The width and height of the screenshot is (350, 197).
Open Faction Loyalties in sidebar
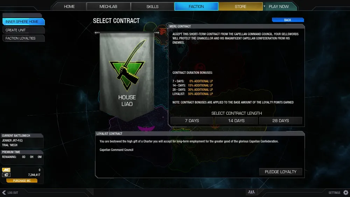23,38
